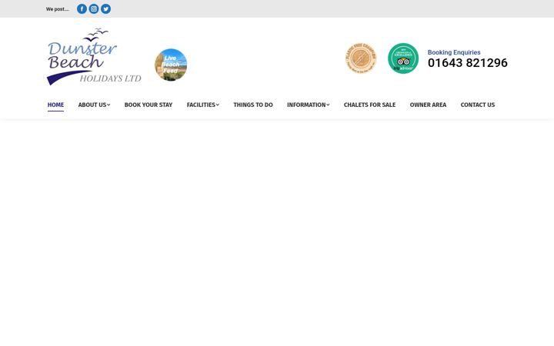Open the Live Beach Feed badge
This screenshot has height=346, width=554.
tap(171, 65)
